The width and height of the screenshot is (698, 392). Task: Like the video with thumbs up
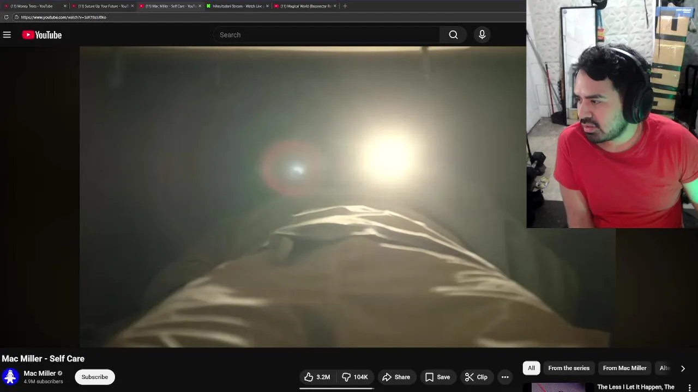click(x=317, y=377)
